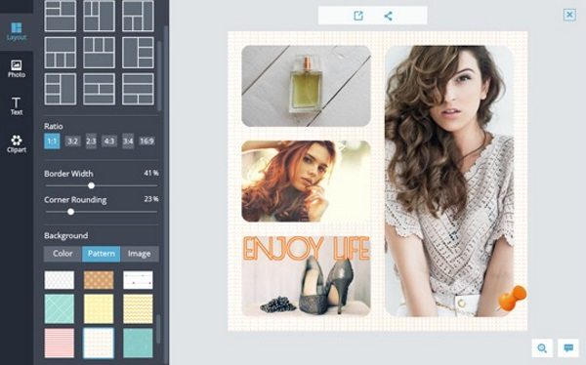Pick the teal pattern swatch in bottom row
The height and width of the screenshot is (365, 586).
click(138, 343)
